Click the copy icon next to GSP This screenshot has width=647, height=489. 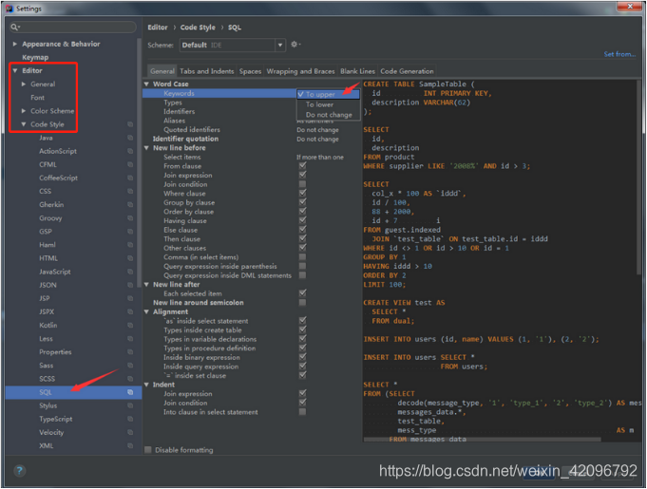[130, 232]
